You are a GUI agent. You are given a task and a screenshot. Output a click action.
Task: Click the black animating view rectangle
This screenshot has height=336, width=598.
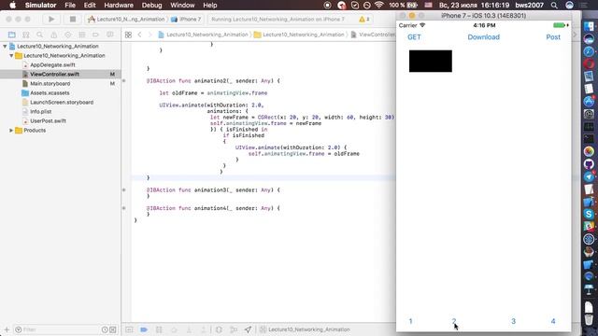[430, 61]
